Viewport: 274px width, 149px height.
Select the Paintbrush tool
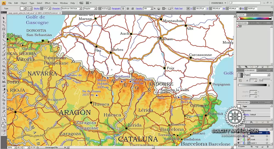(4, 48)
